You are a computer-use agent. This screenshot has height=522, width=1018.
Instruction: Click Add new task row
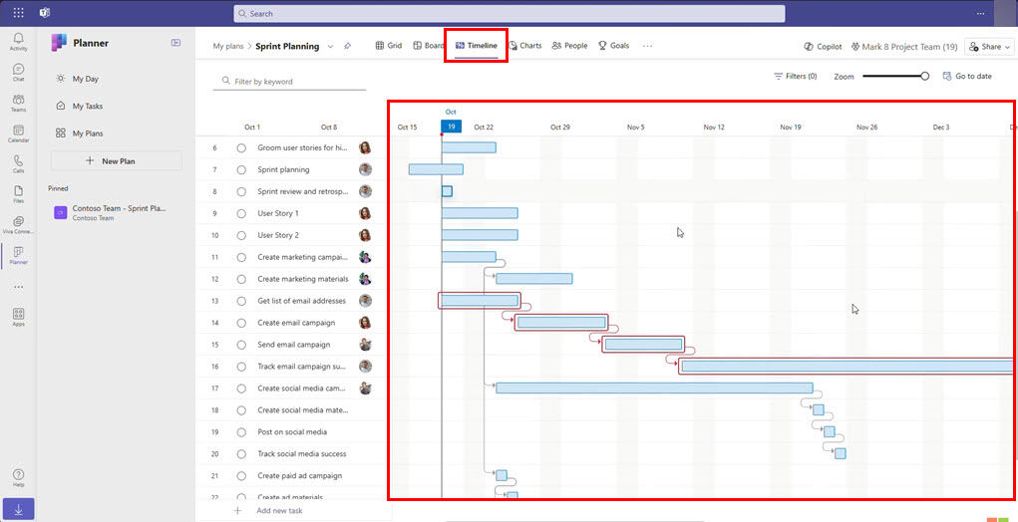tap(293, 510)
